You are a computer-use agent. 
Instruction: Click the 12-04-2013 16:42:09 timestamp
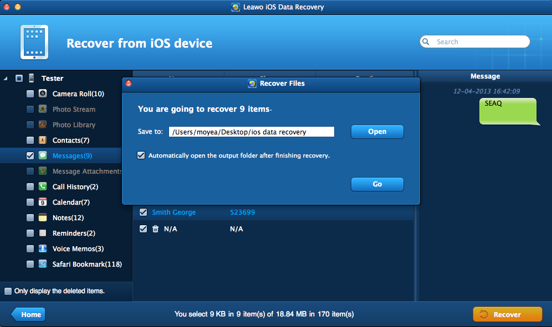487,91
